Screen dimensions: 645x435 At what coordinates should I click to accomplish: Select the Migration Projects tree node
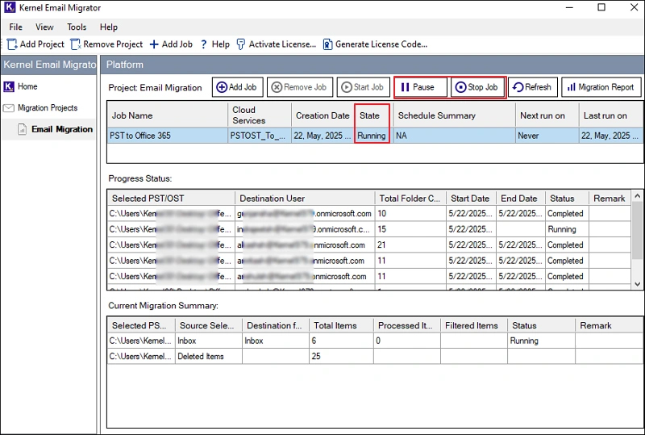click(x=48, y=108)
